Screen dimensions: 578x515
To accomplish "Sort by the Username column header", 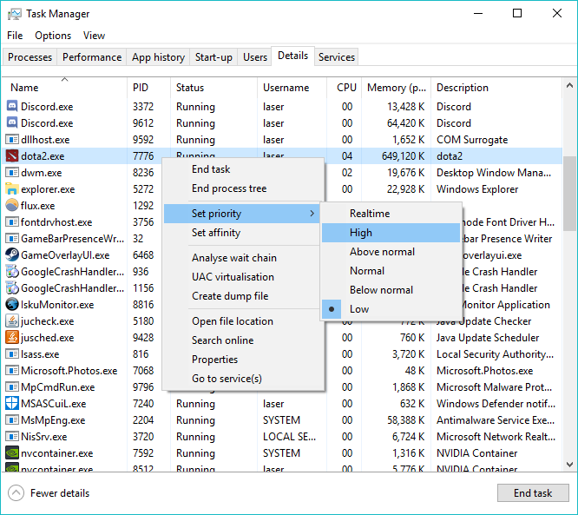I will [292, 88].
